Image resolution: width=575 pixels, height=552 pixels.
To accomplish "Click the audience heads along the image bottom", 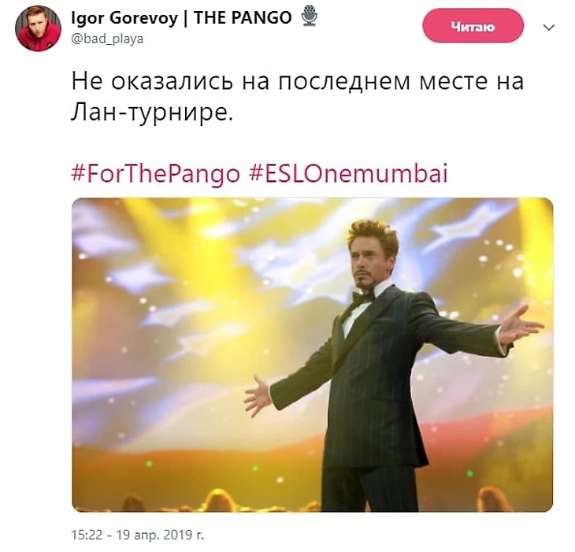I will pos(312,499).
